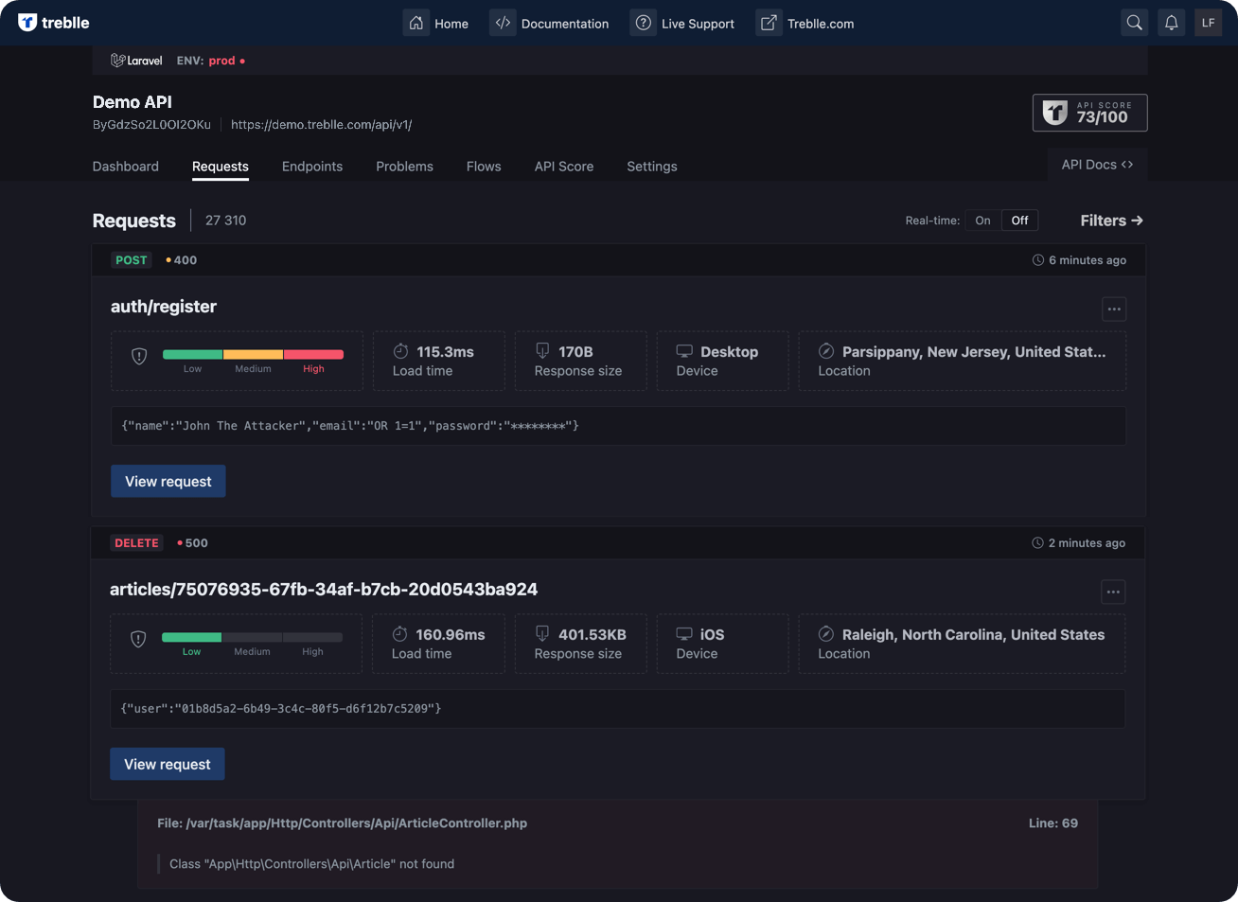Click the shield threat icon on auth/register request
This screenshot has width=1238, height=902.
pos(138,357)
